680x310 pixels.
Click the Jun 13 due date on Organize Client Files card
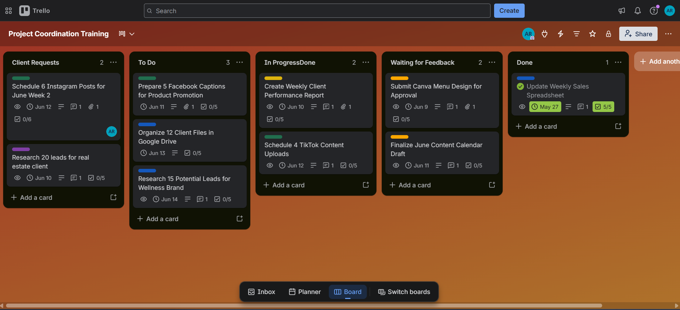[x=153, y=153]
